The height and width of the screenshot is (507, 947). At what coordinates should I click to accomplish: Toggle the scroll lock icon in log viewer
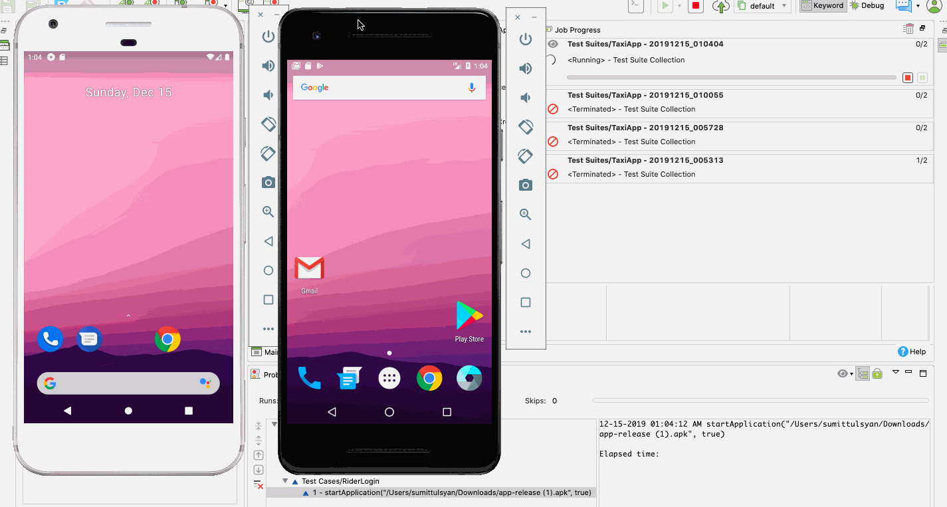click(x=877, y=373)
